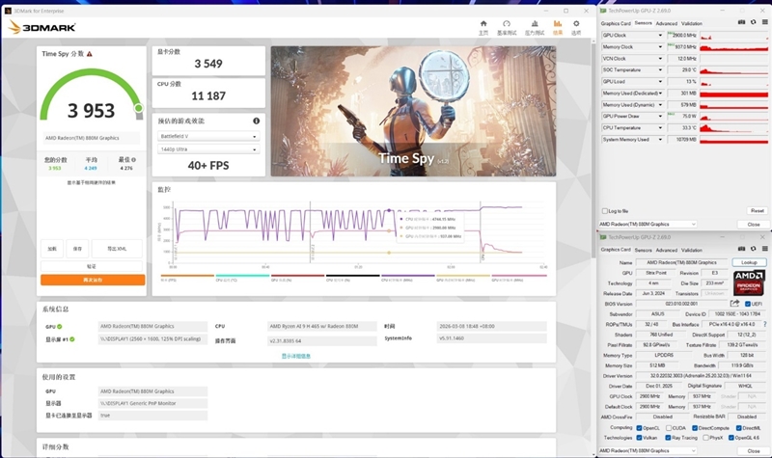772x458 pixels.
Task: Click the export XML button
Action: [117, 249]
